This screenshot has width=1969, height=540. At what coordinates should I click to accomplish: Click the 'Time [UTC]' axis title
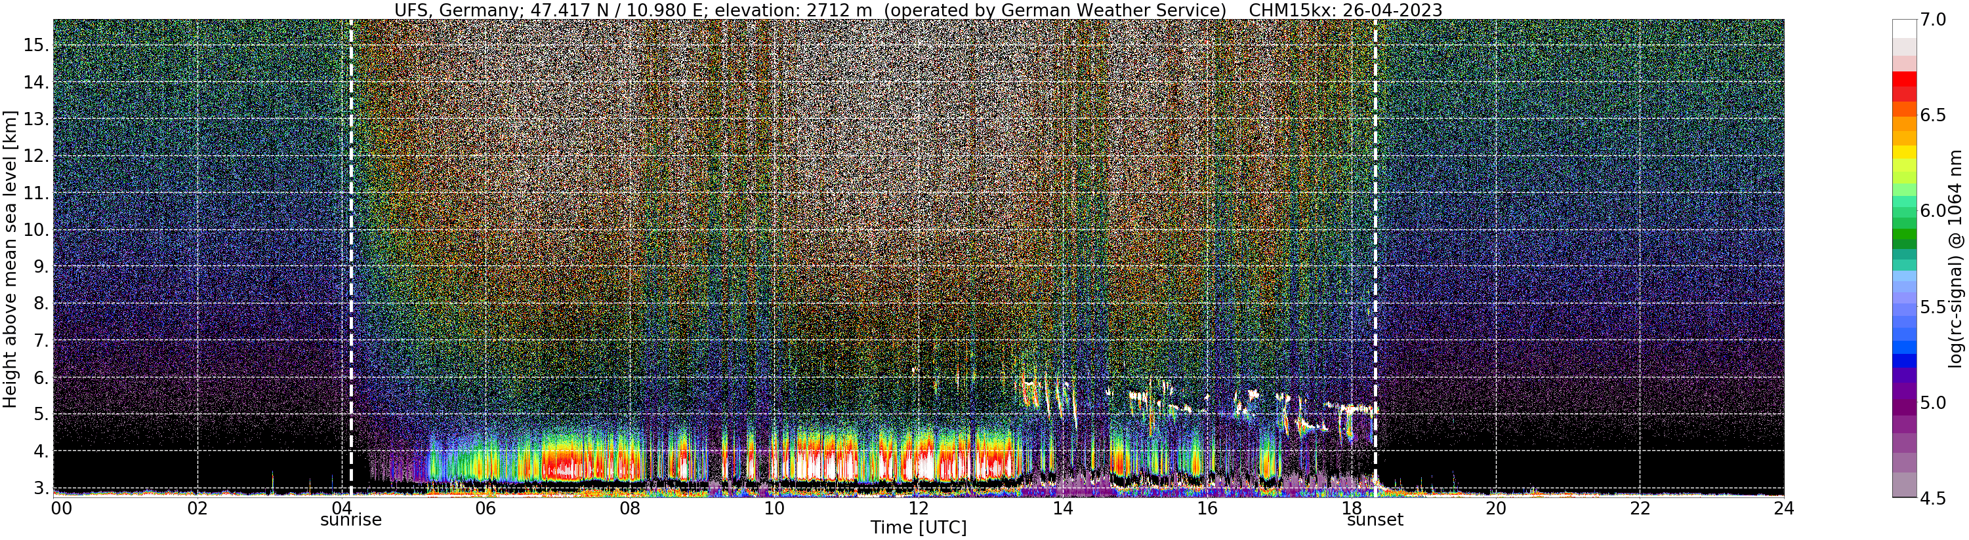pos(919,528)
